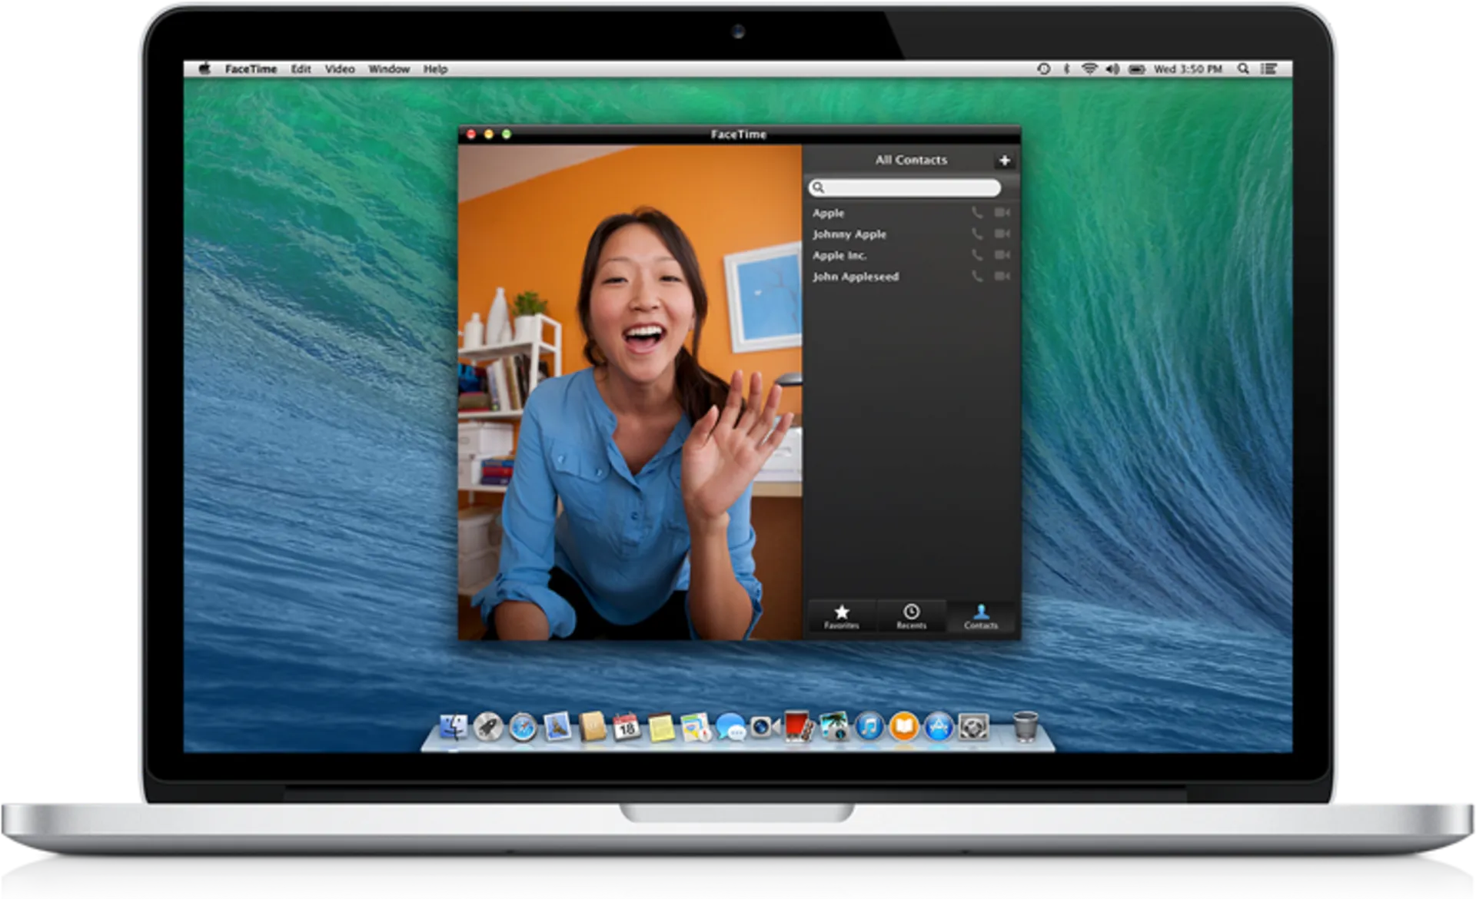The width and height of the screenshot is (1476, 899).
Task: Select the Johnny Apple contact
Action: [912, 234]
